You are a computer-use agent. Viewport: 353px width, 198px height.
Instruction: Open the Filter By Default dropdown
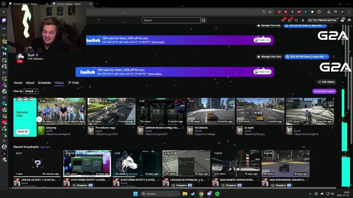(31, 91)
